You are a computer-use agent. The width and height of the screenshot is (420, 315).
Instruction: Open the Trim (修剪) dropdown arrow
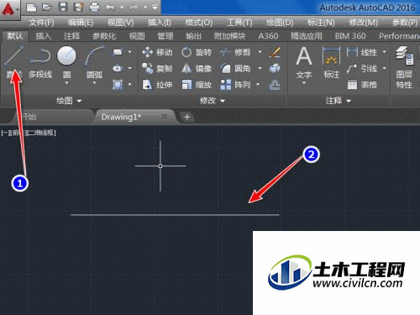coord(260,52)
